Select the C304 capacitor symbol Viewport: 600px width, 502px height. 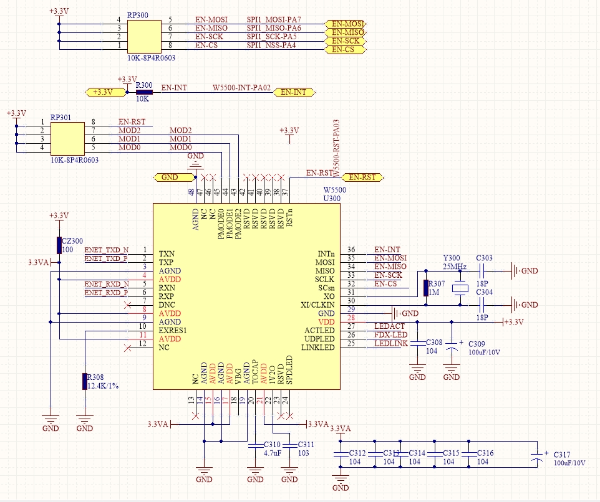tap(481, 305)
